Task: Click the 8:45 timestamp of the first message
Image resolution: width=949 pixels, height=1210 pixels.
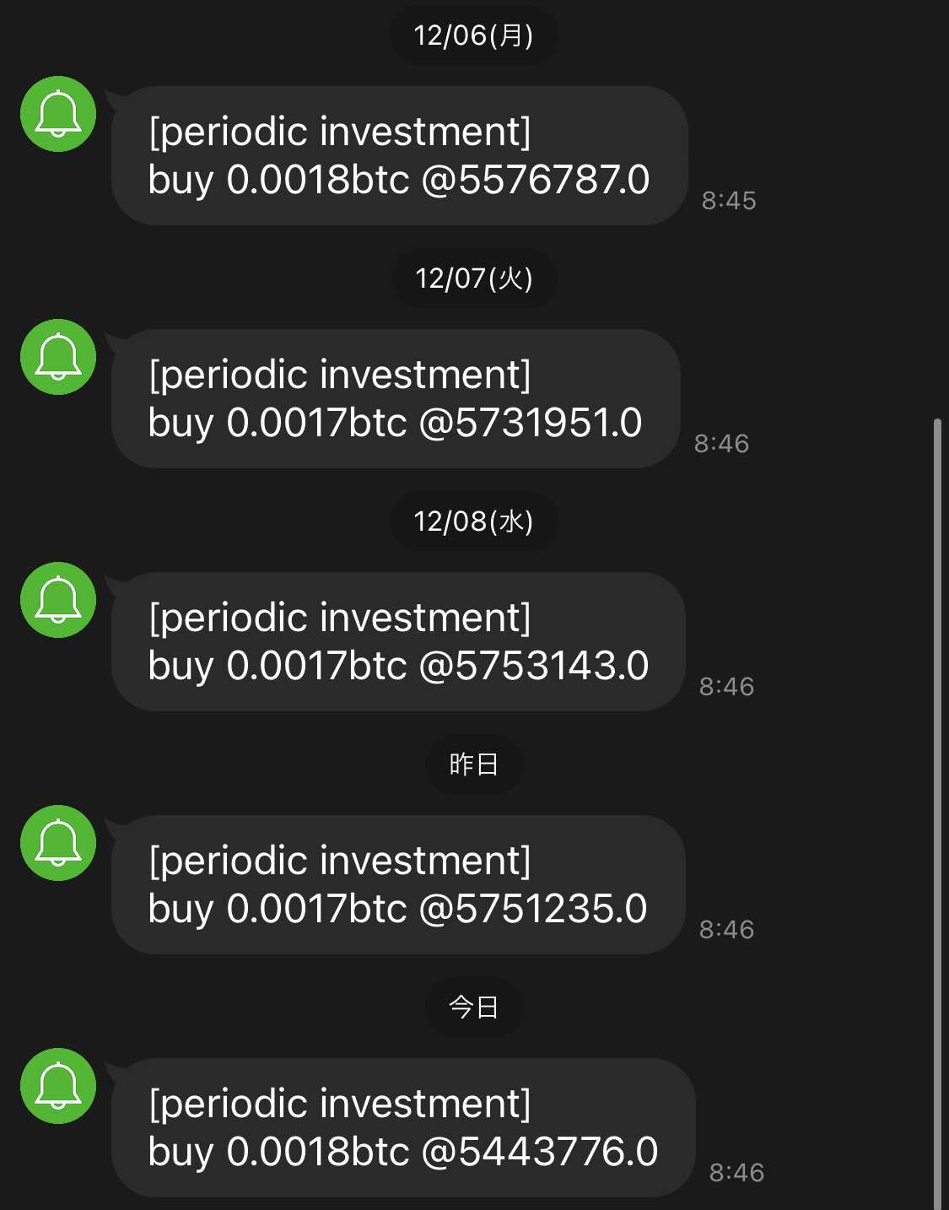Action: coord(729,201)
